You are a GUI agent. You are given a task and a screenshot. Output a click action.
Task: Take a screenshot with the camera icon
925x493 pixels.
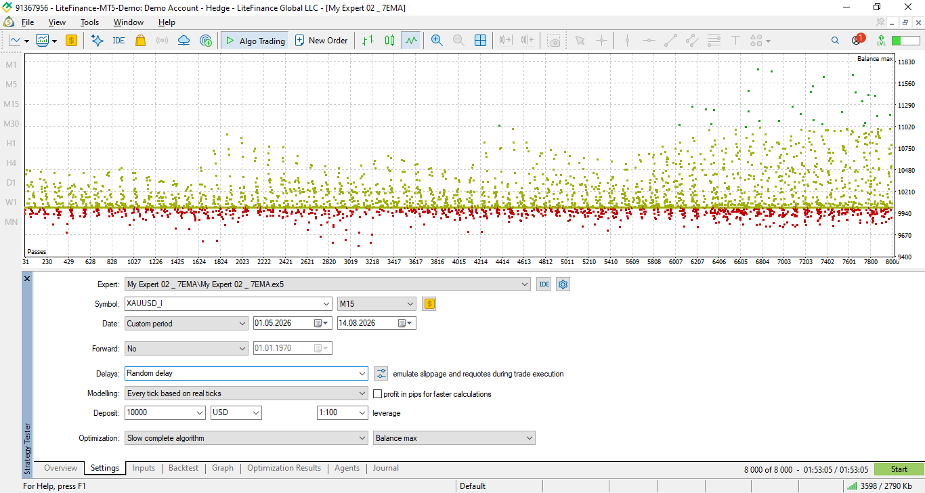coord(555,41)
